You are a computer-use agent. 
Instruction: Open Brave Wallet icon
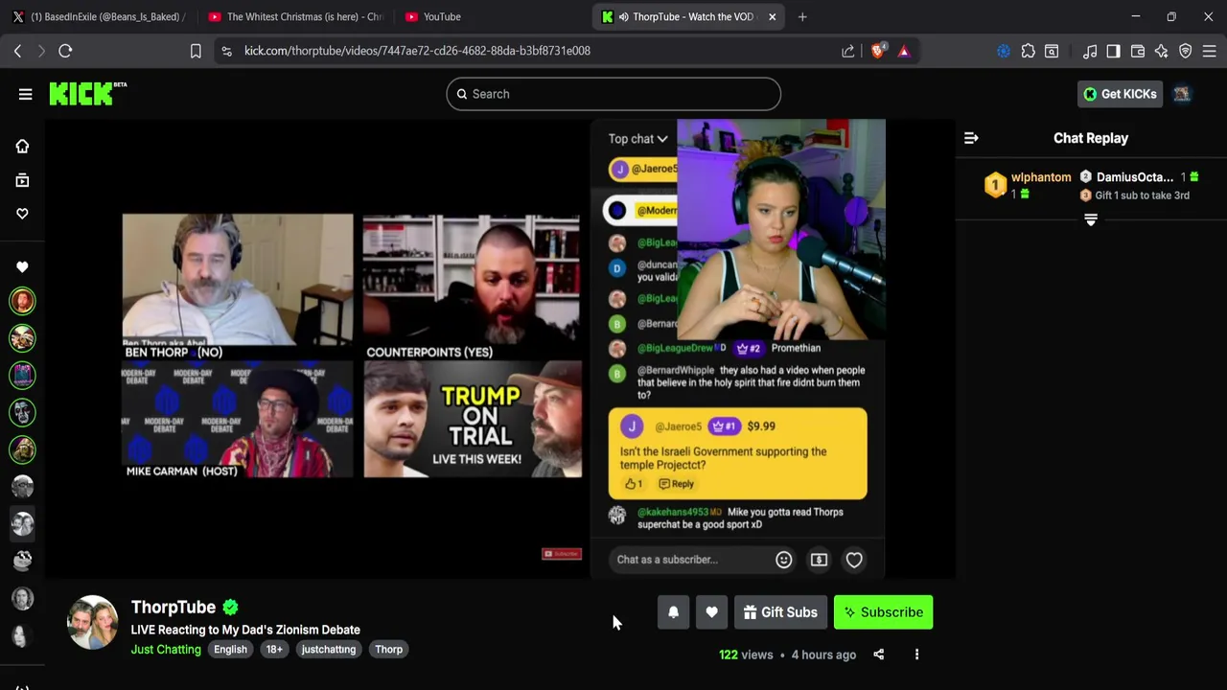[1138, 51]
